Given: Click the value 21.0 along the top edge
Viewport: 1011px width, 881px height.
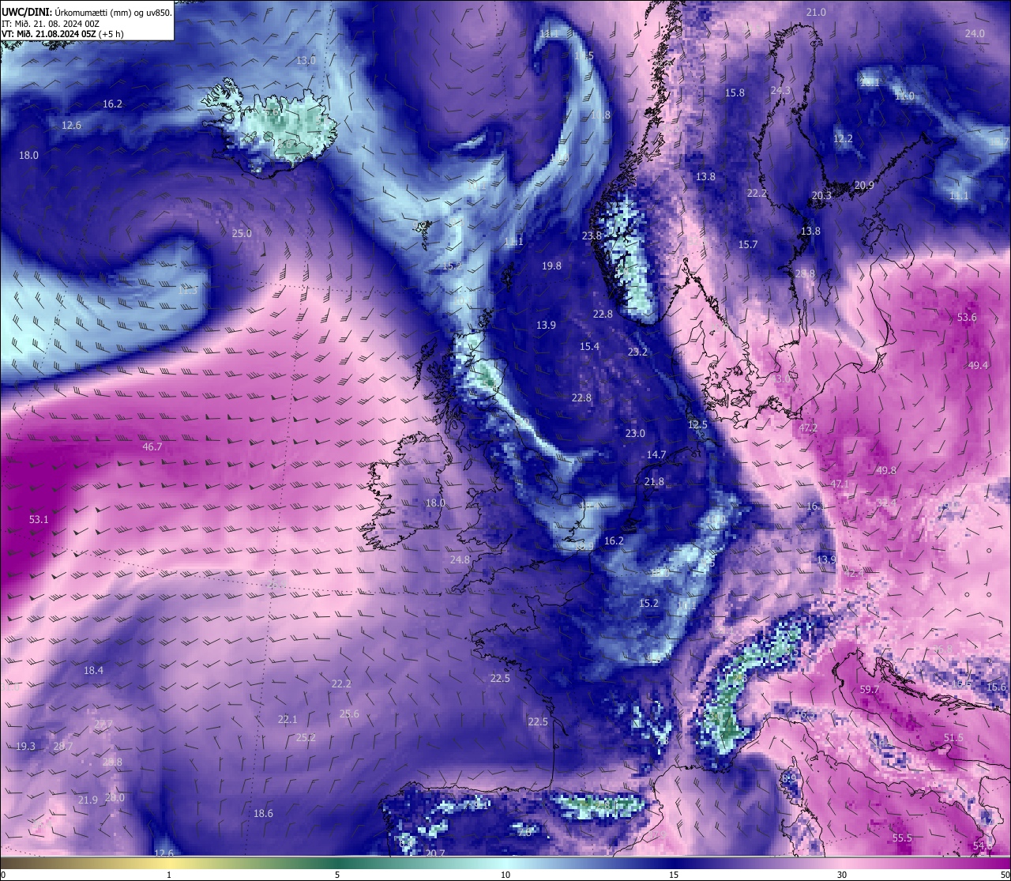Looking at the screenshot, I should click(x=816, y=13).
